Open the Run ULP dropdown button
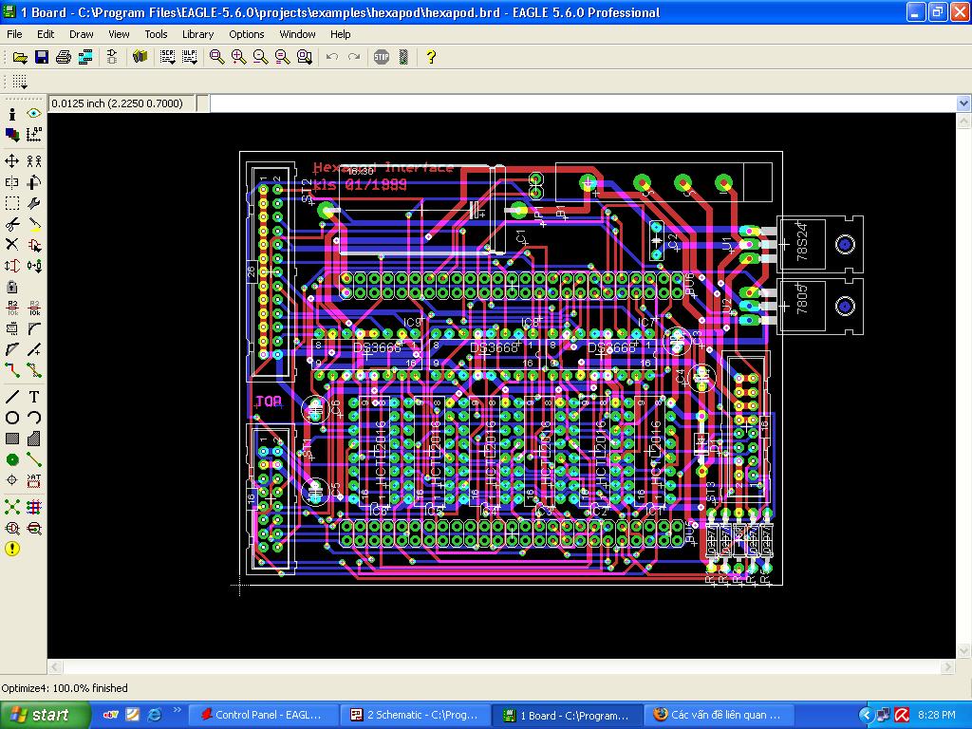 (x=189, y=57)
